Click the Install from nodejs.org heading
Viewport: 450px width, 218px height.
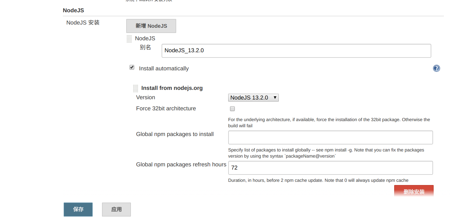click(172, 88)
